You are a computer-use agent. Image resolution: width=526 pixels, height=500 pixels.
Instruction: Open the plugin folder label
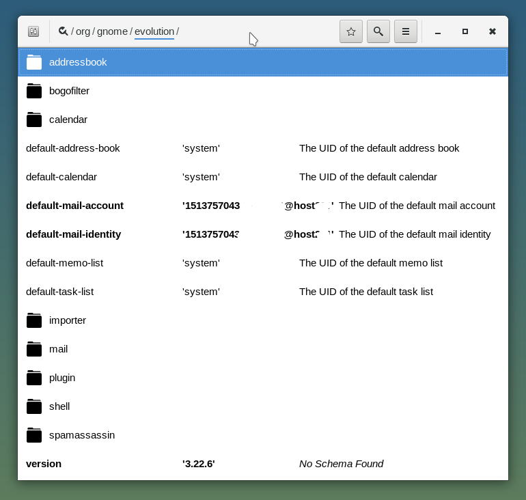pos(62,378)
